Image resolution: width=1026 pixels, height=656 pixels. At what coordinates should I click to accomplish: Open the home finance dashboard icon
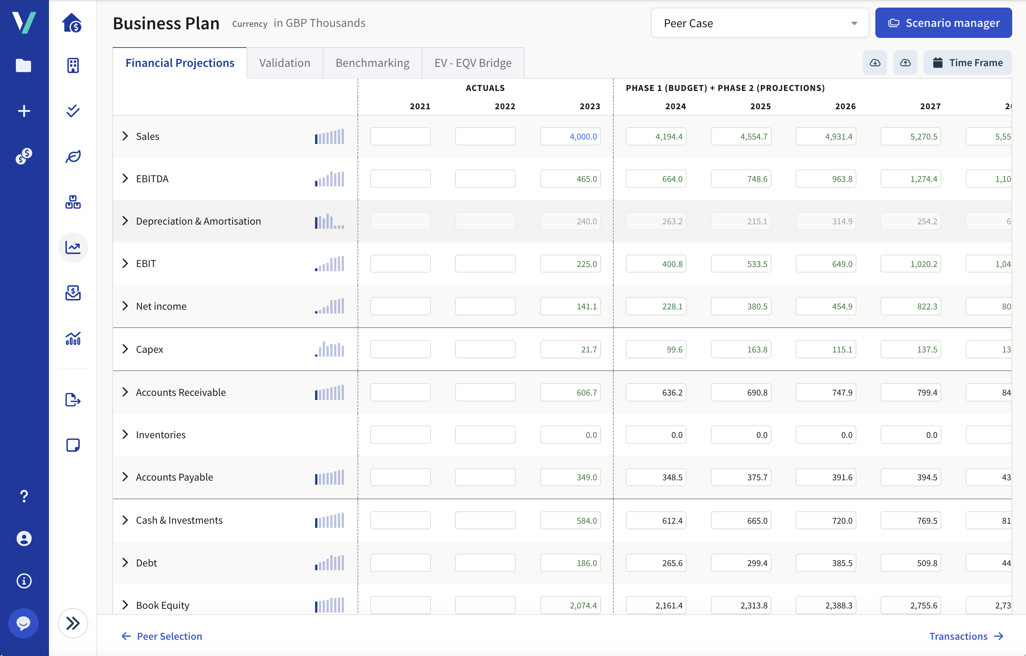click(x=73, y=23)
